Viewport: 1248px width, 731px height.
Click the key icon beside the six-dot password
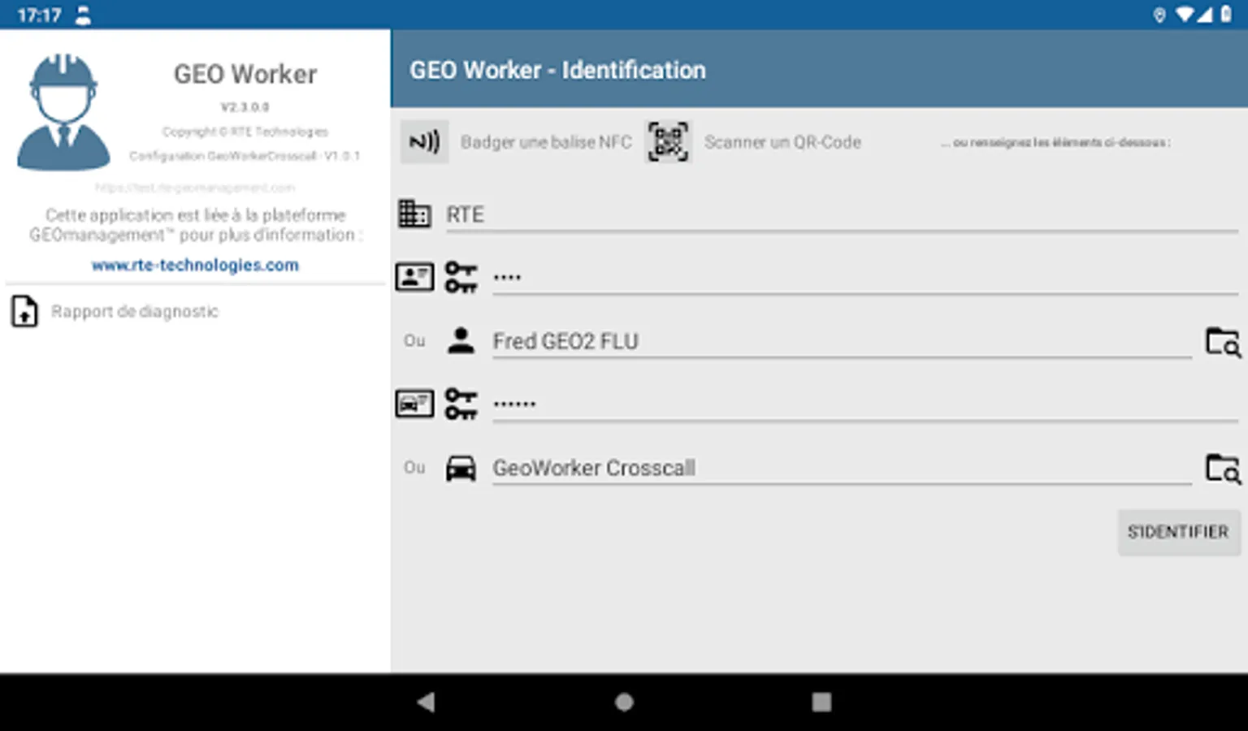(x=461, y=404)
